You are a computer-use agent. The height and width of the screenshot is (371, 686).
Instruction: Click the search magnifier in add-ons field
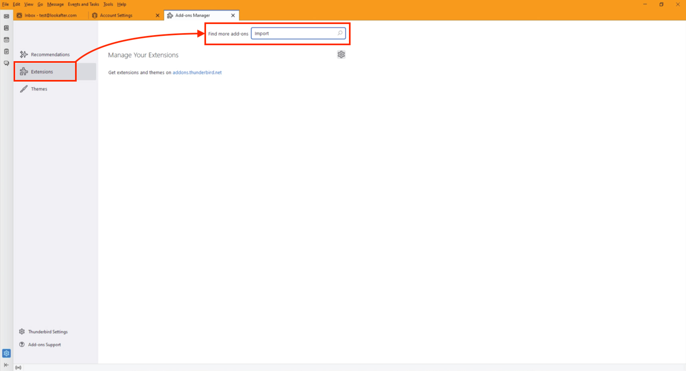point(340,33)
